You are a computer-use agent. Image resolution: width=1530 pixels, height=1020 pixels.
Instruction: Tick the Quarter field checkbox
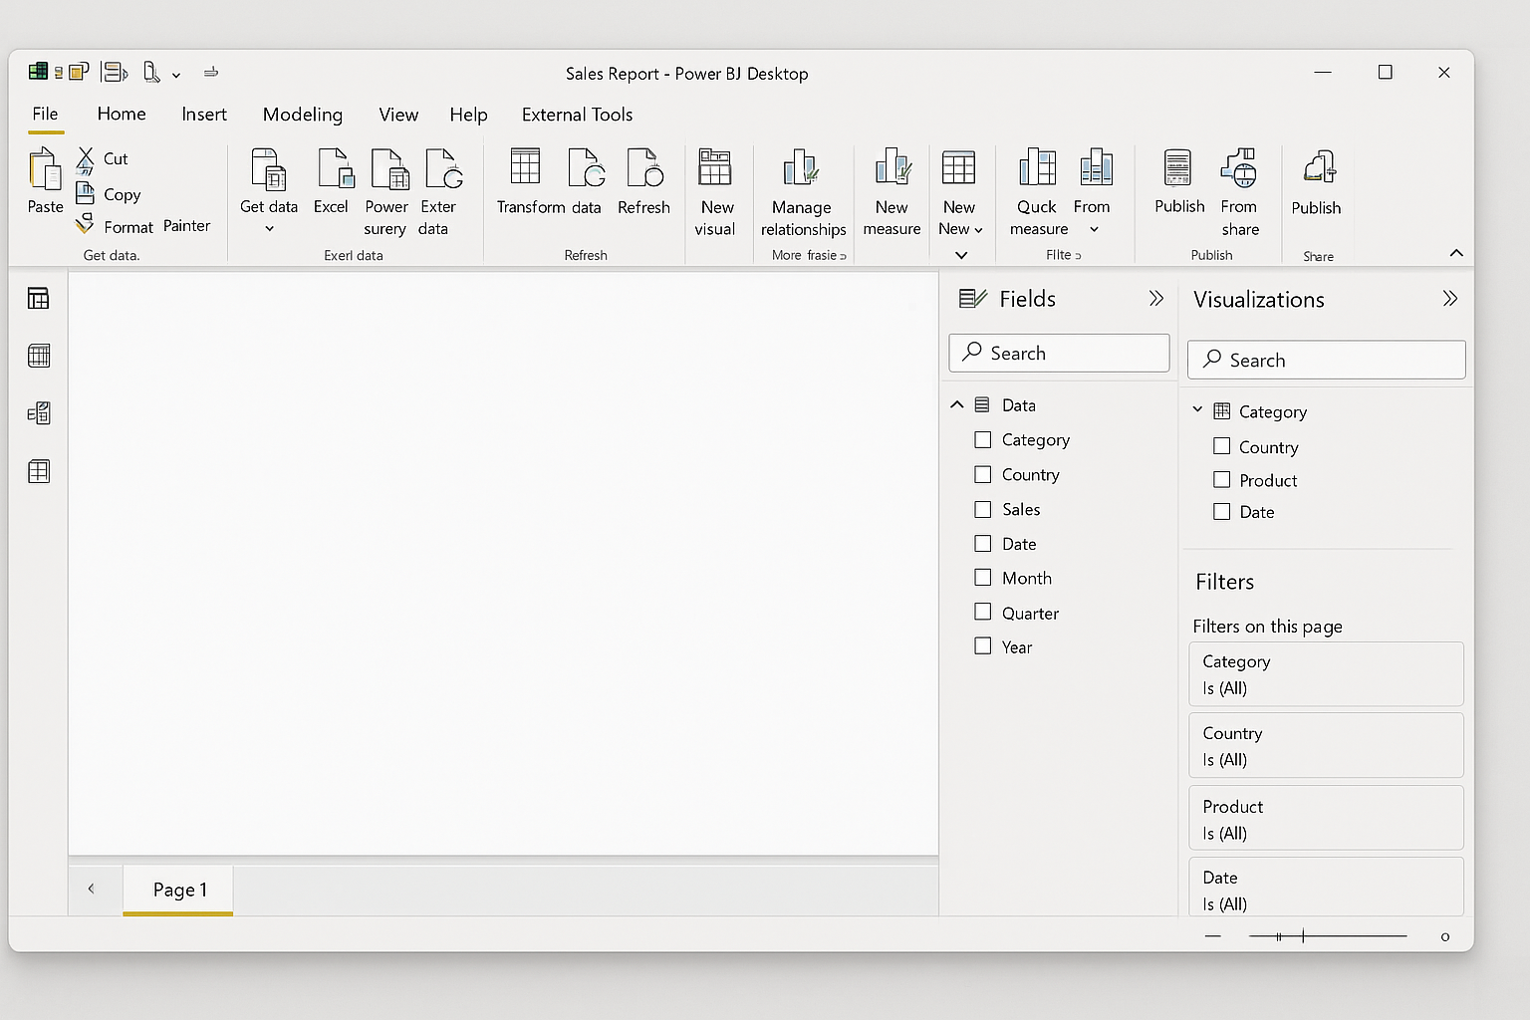(983, 613)
